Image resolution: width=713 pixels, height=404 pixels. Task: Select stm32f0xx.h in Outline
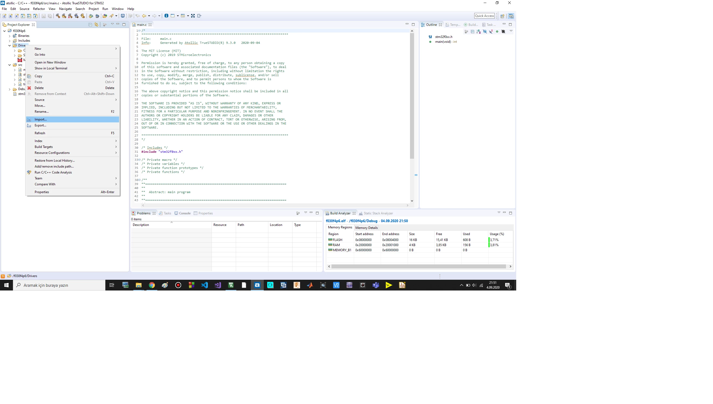(x=444, y=37)
